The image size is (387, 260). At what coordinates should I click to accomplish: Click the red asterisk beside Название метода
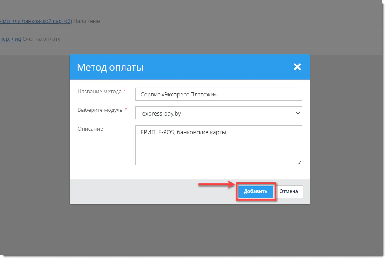click(124, 91)
